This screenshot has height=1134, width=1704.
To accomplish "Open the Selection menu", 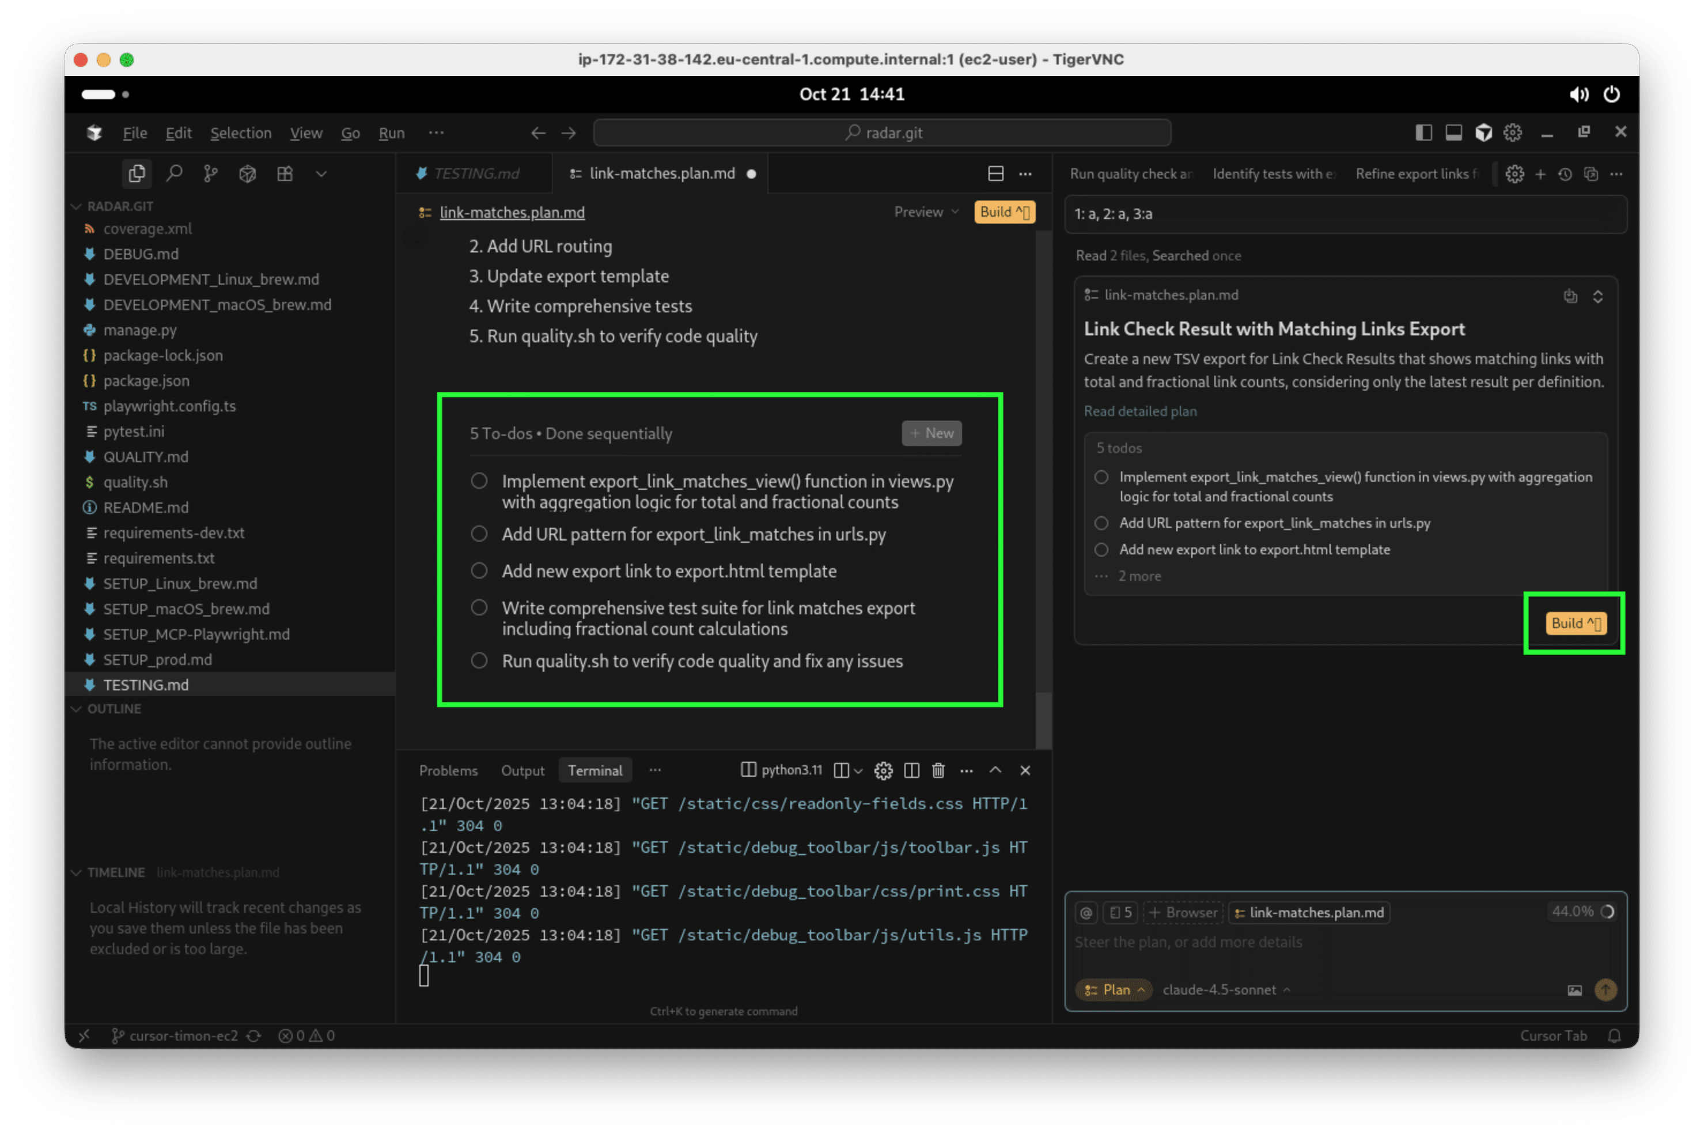I will point(241,133).
